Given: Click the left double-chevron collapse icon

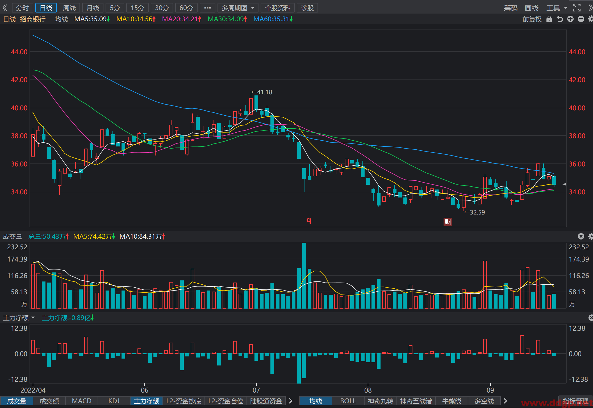Looking at the screenshot, I should pos(5,8).
